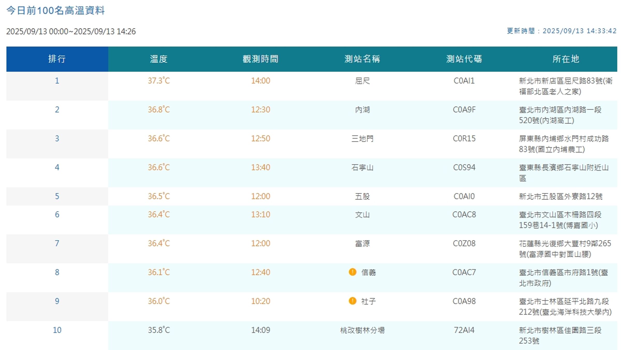Click the date range 2025/09/13 00:00~14:26 text
Screen dimensions: 621x350
click(71, 31)
